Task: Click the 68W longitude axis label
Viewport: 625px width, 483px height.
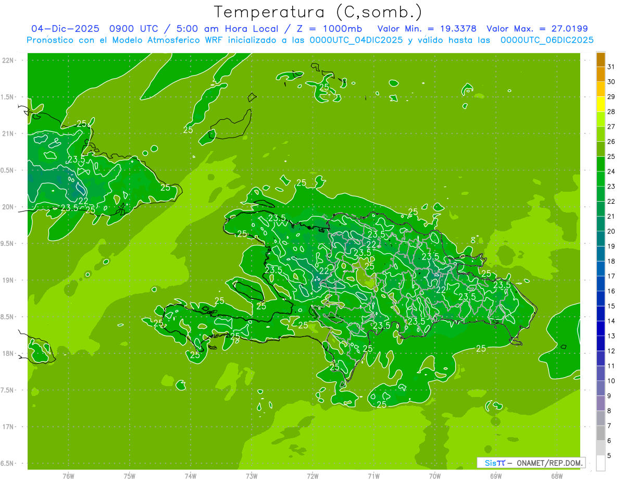Action: [557, 476]
